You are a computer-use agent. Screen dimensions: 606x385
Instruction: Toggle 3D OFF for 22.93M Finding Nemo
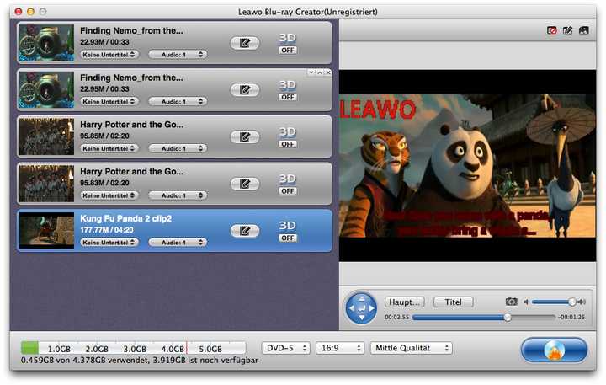point(288,51)
